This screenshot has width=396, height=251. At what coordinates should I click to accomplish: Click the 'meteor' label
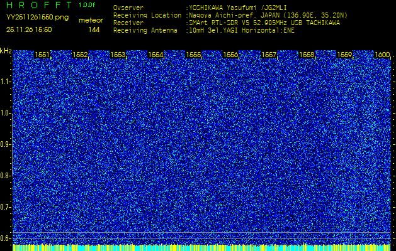click(91, 20)
